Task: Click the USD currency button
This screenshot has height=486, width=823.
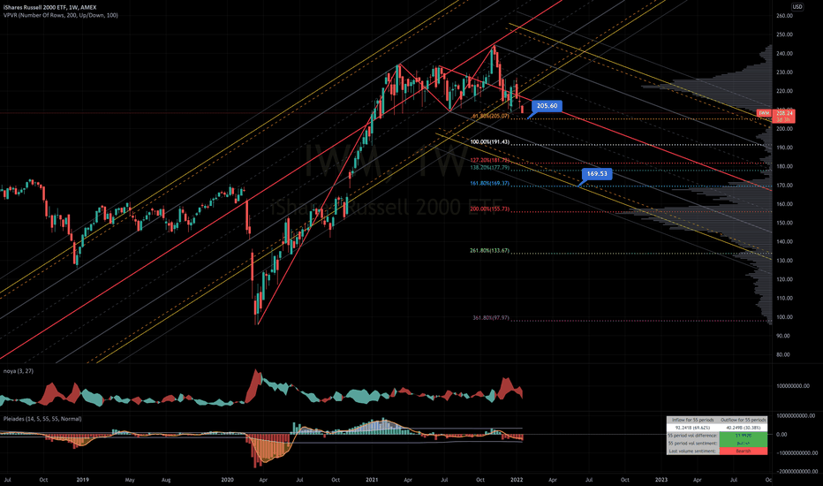Action: [797, 7]
